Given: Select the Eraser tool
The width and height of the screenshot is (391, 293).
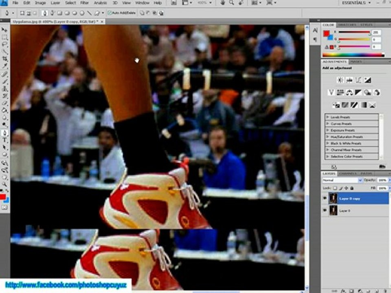Looking at the screenshot, I should [4, 103].
